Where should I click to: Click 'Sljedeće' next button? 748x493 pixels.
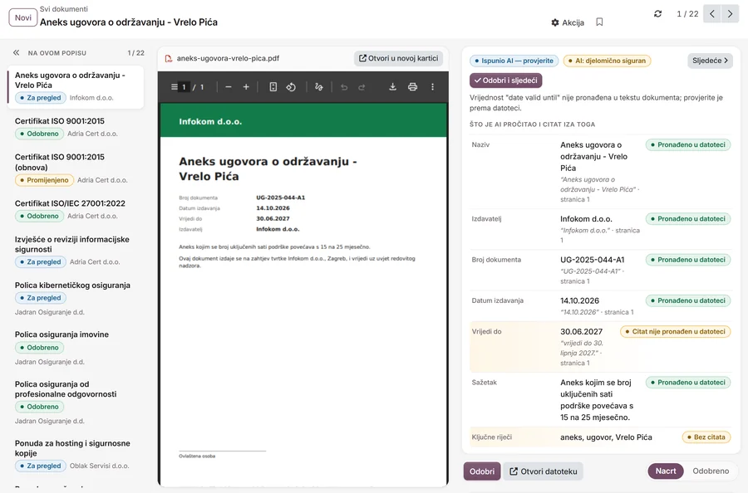(x=710, y=61)
